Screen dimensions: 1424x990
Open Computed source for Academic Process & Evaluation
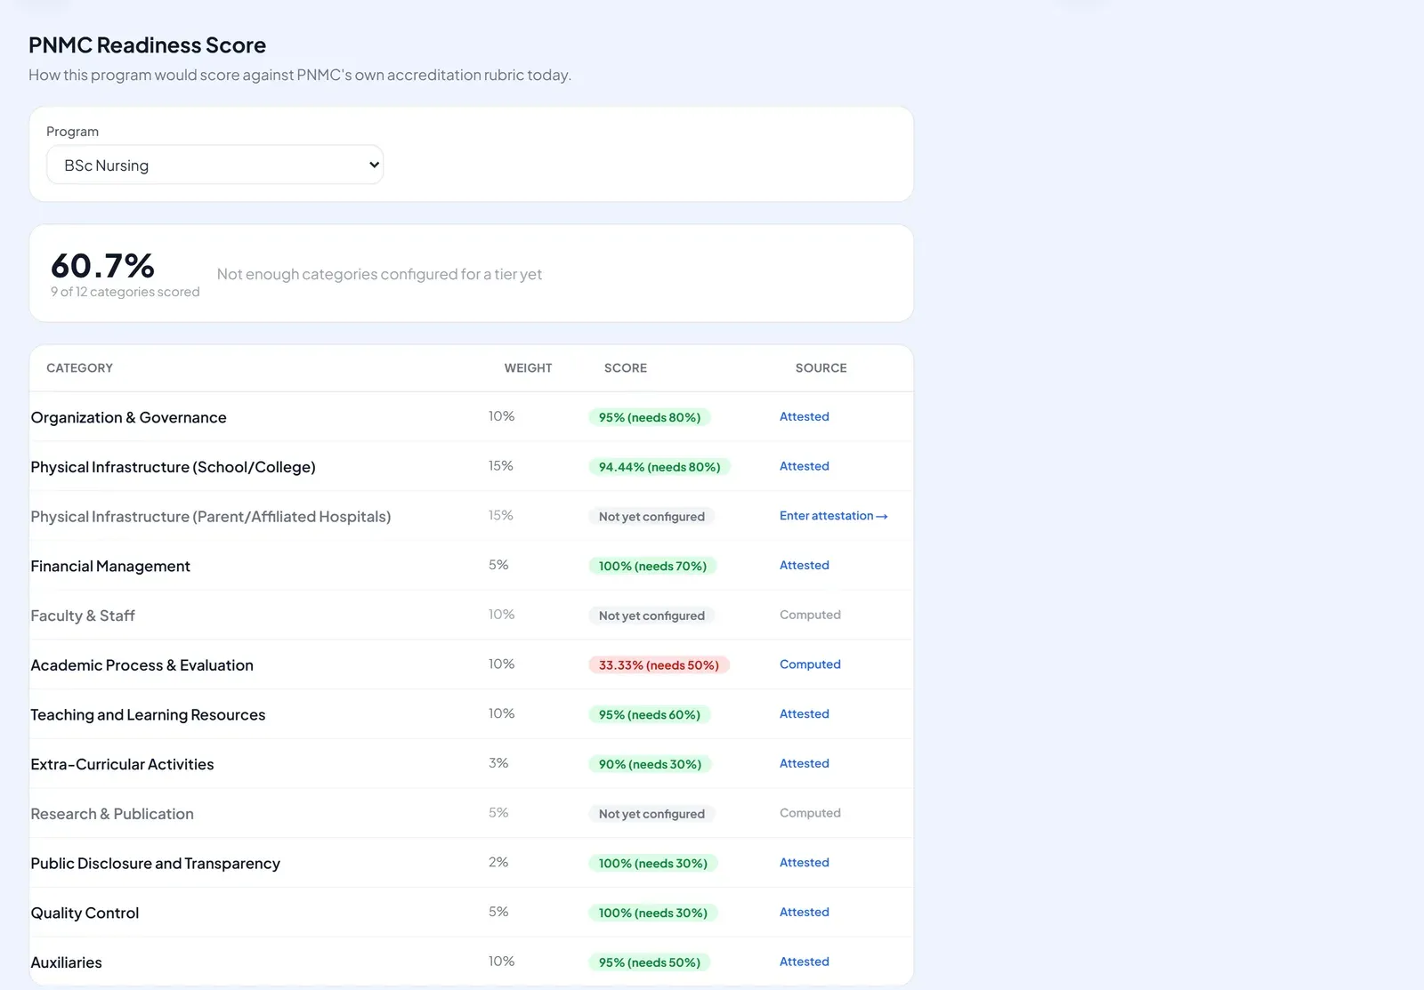pos(810,664)
